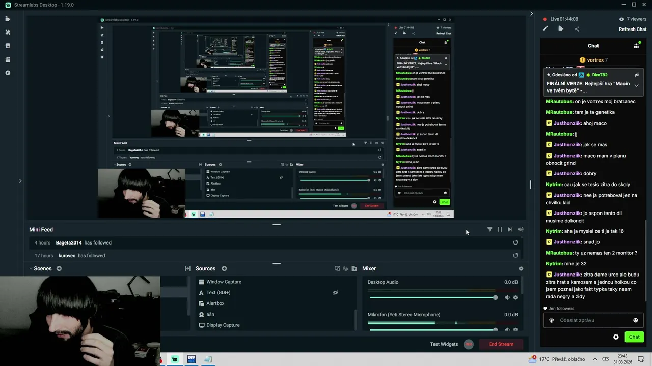This screenshot has width=652, height=366.
Task: Send message with green Chat button
Action: pyautogui.click(x=634, y=337)
